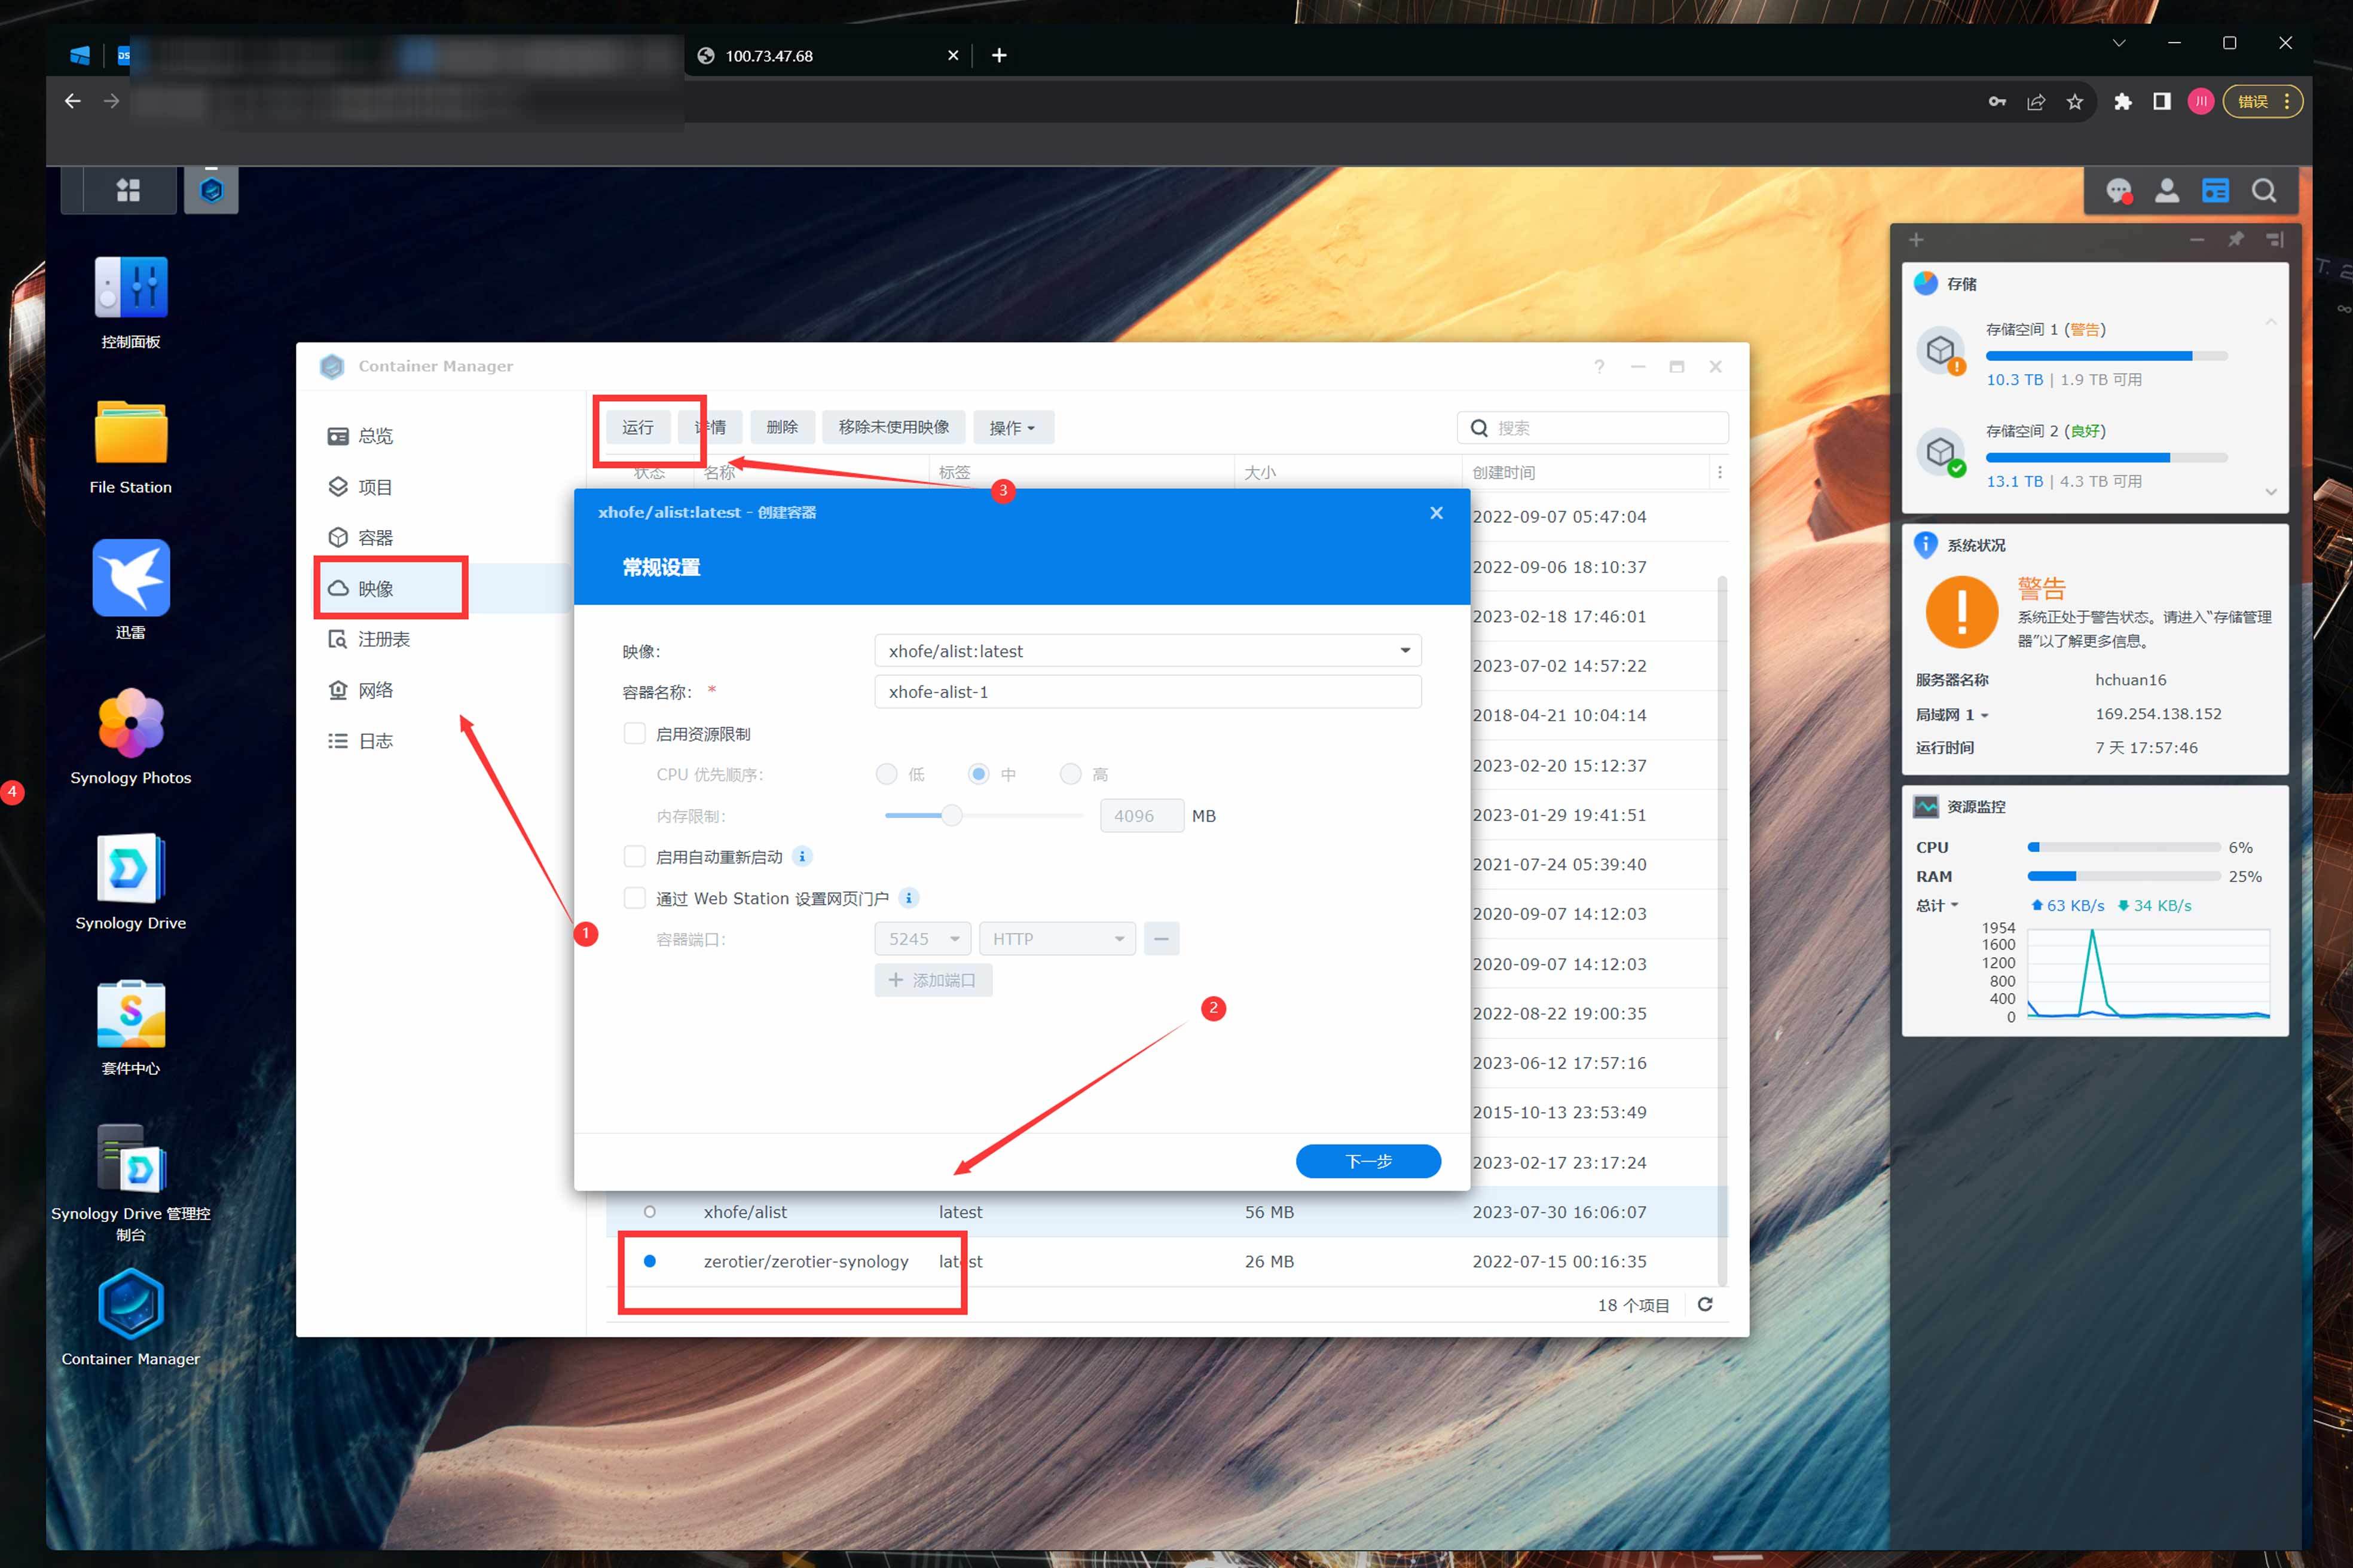Enable the resource limit checkbox
Viewport: 2353px width, 1568px height.
[x=634, y=734]
